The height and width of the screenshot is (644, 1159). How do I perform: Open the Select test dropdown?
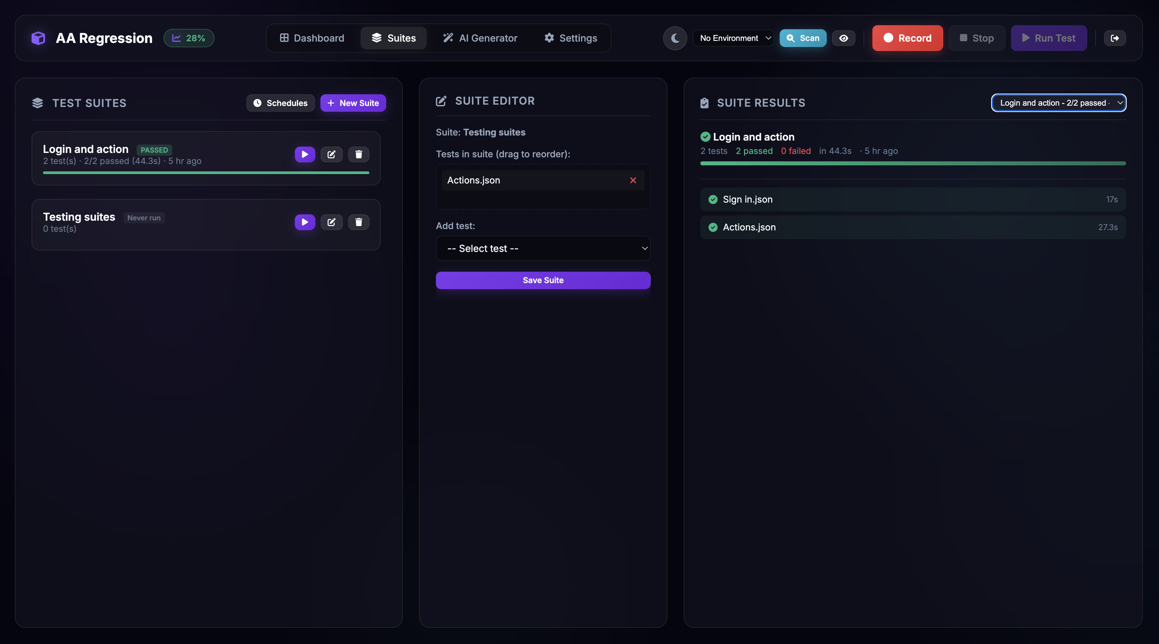[x=543, y=249]
